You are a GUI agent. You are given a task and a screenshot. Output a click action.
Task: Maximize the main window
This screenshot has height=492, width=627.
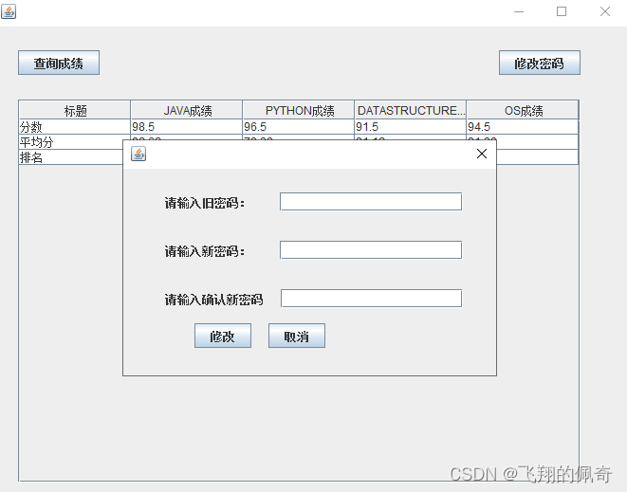click(x=562, y=11)
